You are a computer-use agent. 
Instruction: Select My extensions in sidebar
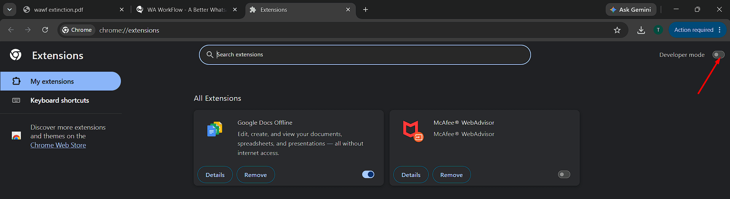(x=60, y=81)
